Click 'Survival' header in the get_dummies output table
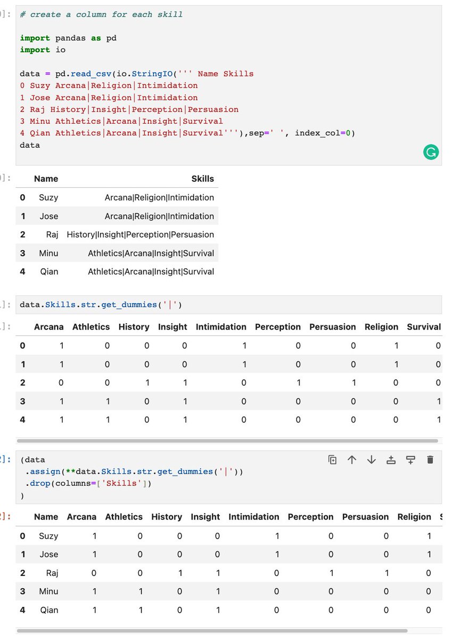Viewport: 452px width, 640px height. 424,327
